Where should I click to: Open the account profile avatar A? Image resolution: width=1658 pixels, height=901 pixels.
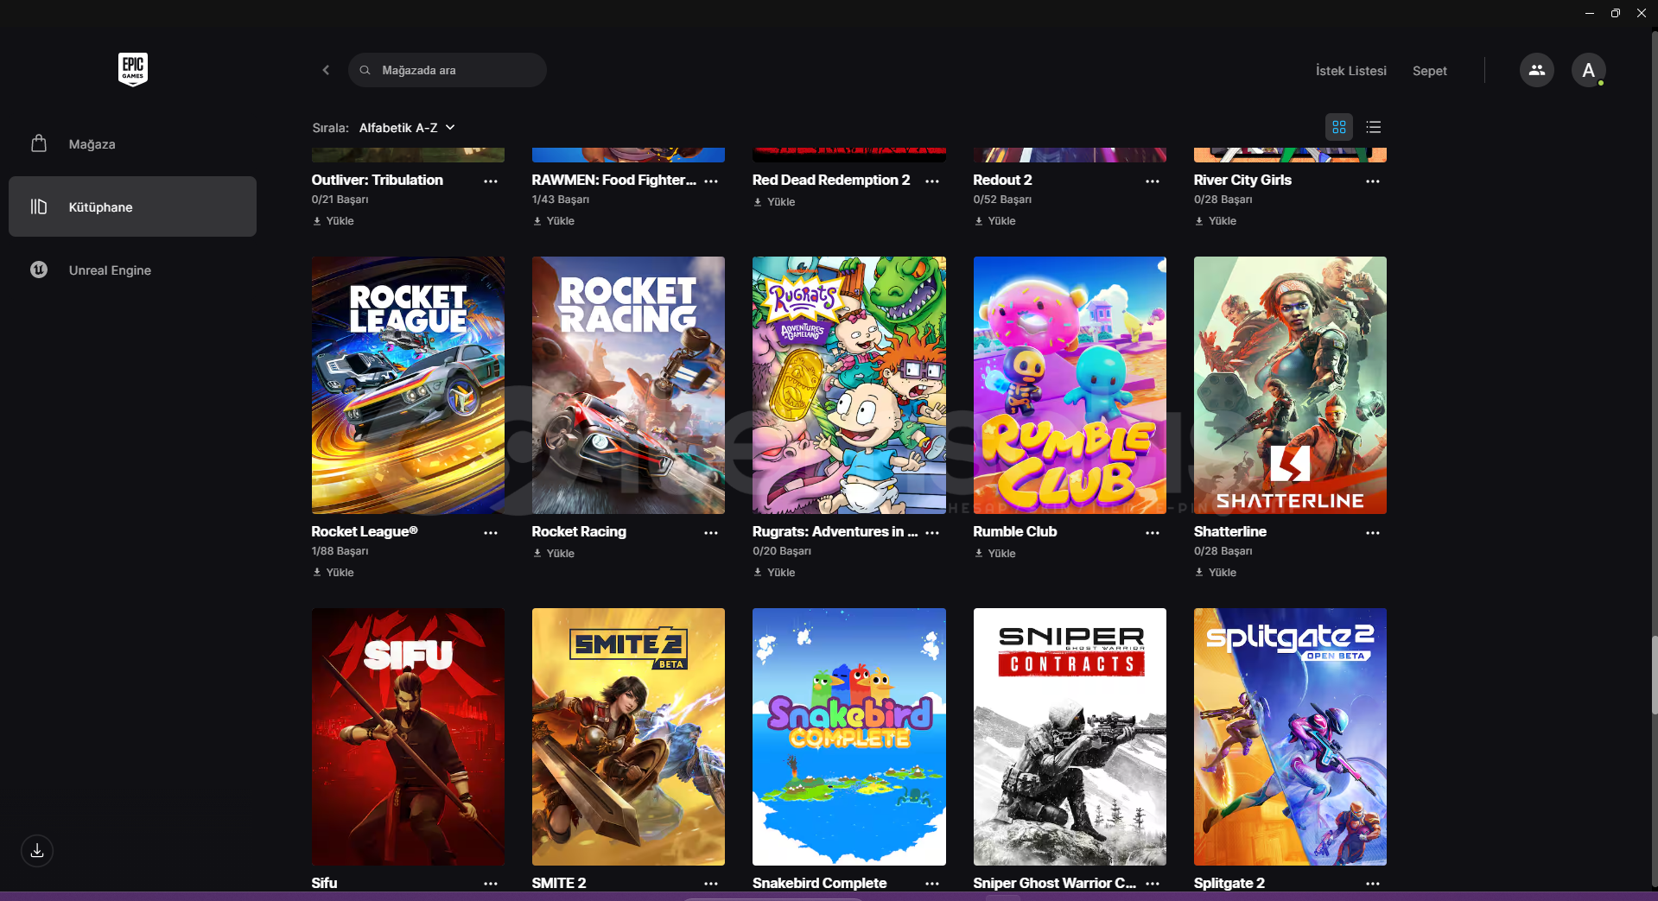tap(1588, 70)
